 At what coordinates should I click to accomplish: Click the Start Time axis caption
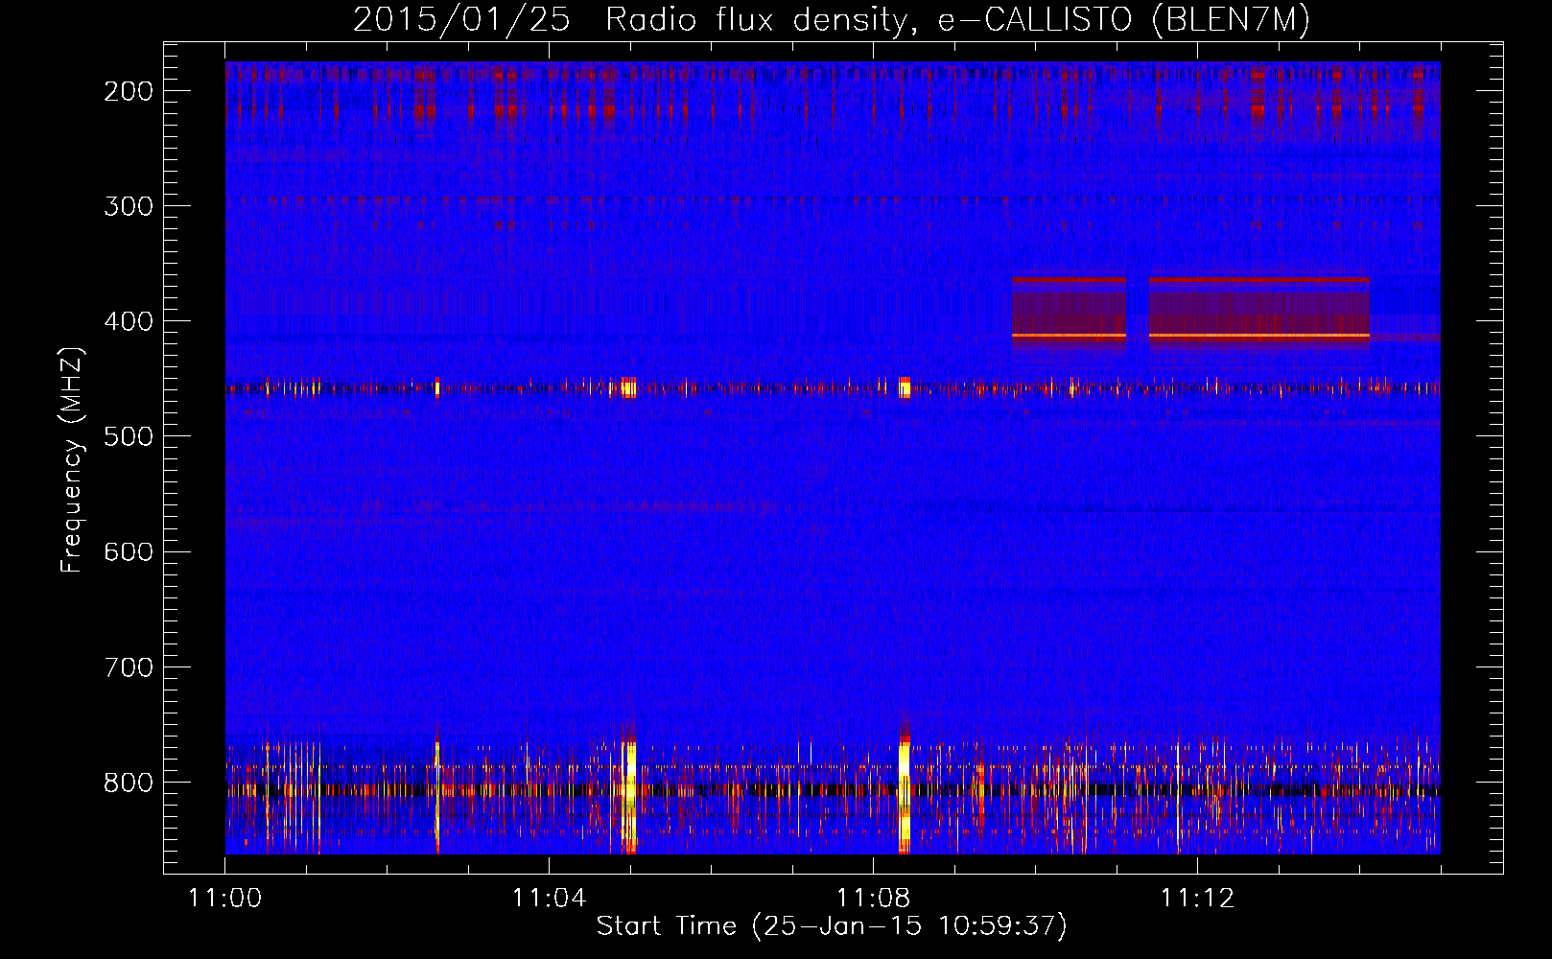coord(832,926)
